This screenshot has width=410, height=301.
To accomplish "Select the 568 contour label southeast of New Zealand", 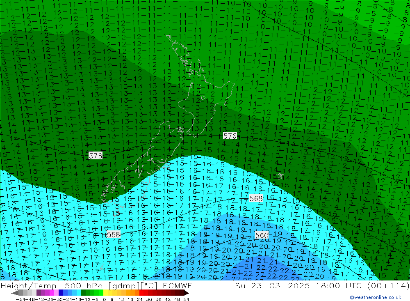I will (x=256, y=199).
